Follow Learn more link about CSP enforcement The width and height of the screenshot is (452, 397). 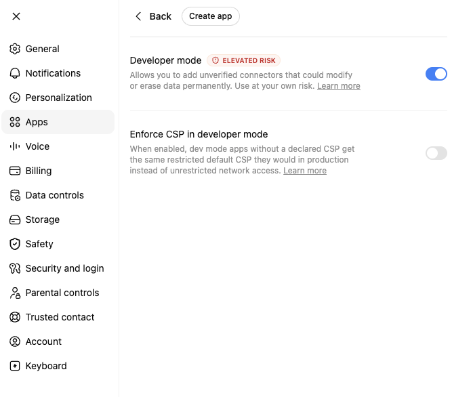305,171
